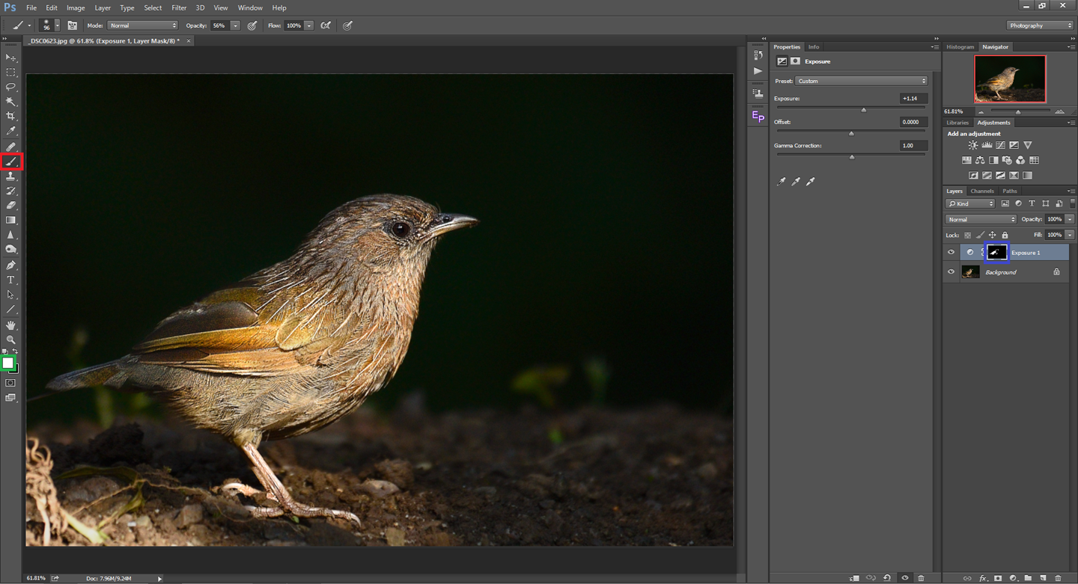
Task: Click the Navigator zoom slider
Action: pos(1018,112)
